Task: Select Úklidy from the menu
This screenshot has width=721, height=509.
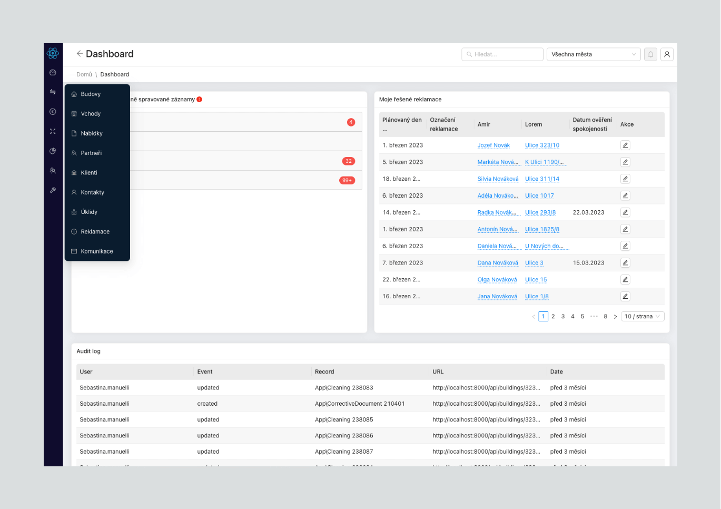Action: coord(97,212)
